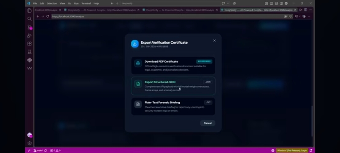Open the Python sidebar icon
This screenshot has width=340, height=153.
pyautogui.click(x=30, y=60)
